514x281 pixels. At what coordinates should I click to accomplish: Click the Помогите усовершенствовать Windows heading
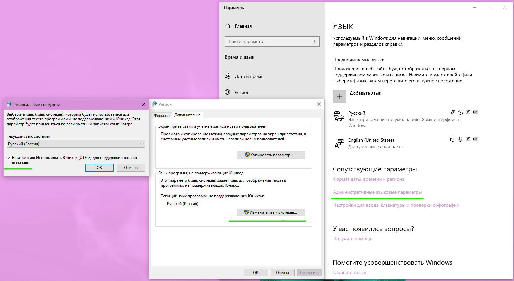point(392,263)
